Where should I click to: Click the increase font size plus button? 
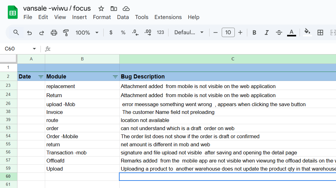coord(240,33)
